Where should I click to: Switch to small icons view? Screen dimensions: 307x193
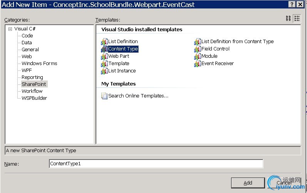297,18
